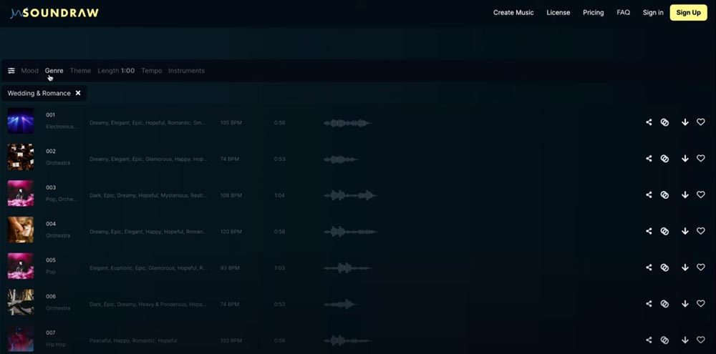The width and height of the screenshot is (716, 354).
Task: Favorite track 003 heart
Action: pos(701,195)
